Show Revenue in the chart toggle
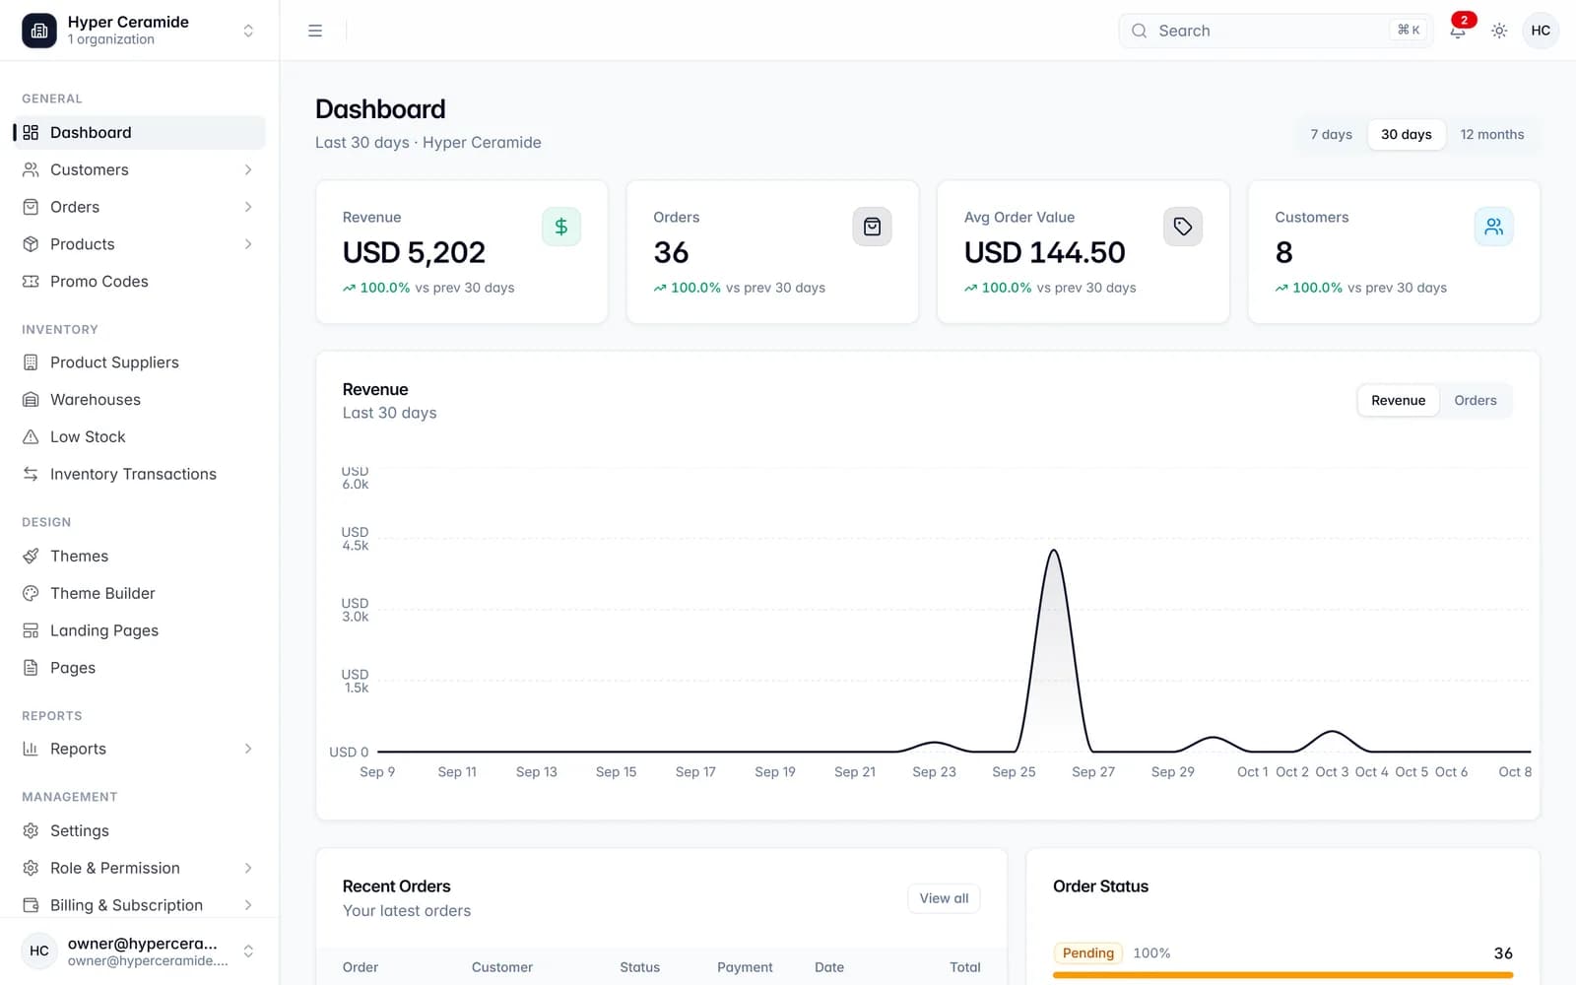1576x985 pixels. (1398, 400)
